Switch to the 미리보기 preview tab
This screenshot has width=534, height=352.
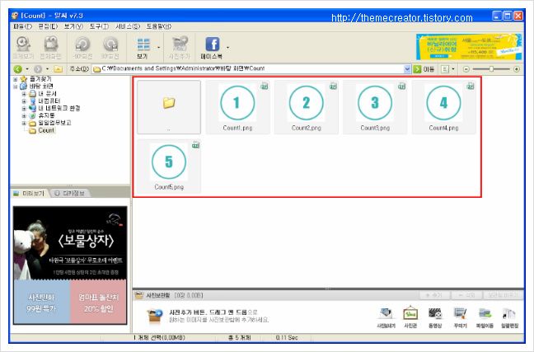(30, 194)
